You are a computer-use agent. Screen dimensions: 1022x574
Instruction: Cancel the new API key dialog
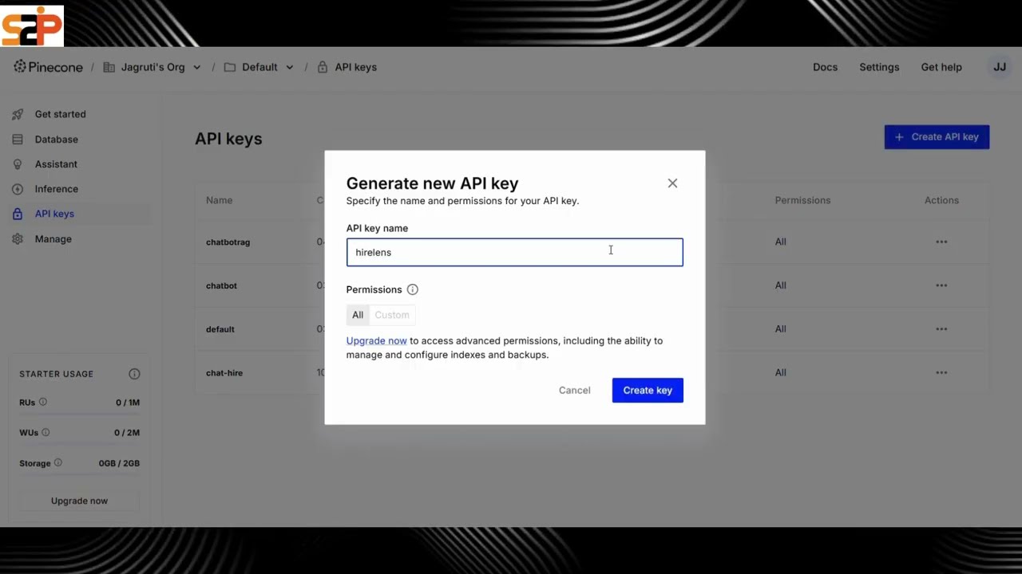point(574,390)
